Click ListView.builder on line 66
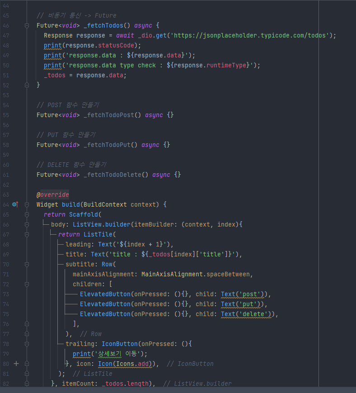Screen dimensions: 356x393 point(102,225)
